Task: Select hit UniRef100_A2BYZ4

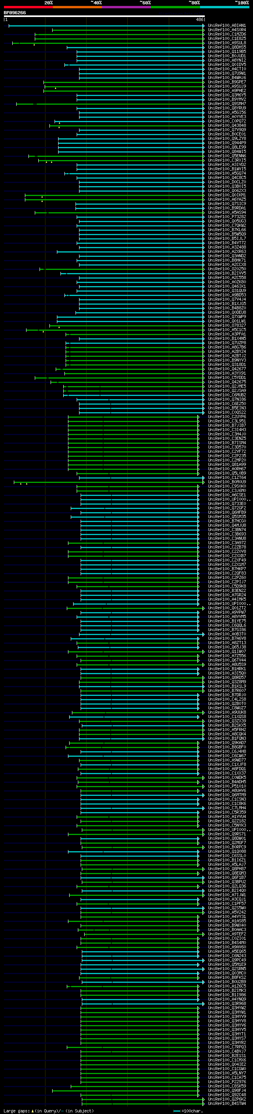Action: [227, 352]
